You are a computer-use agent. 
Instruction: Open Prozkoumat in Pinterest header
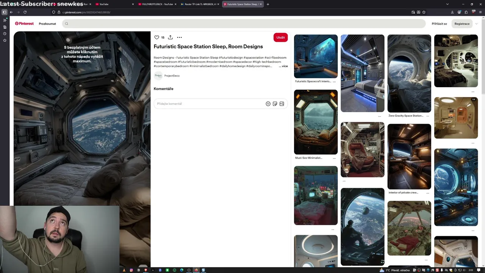tap(47, 24)
